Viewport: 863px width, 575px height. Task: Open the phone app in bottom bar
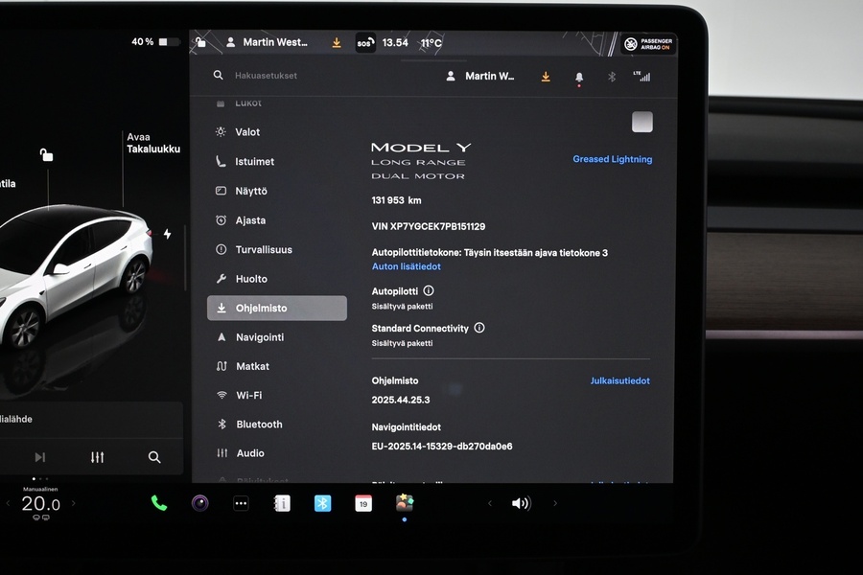(x=159, y=503)
